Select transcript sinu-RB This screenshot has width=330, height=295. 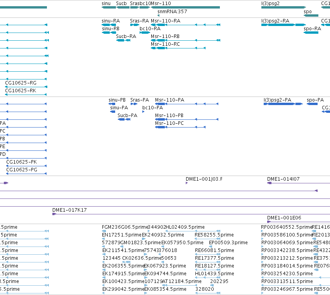point(111,29)
